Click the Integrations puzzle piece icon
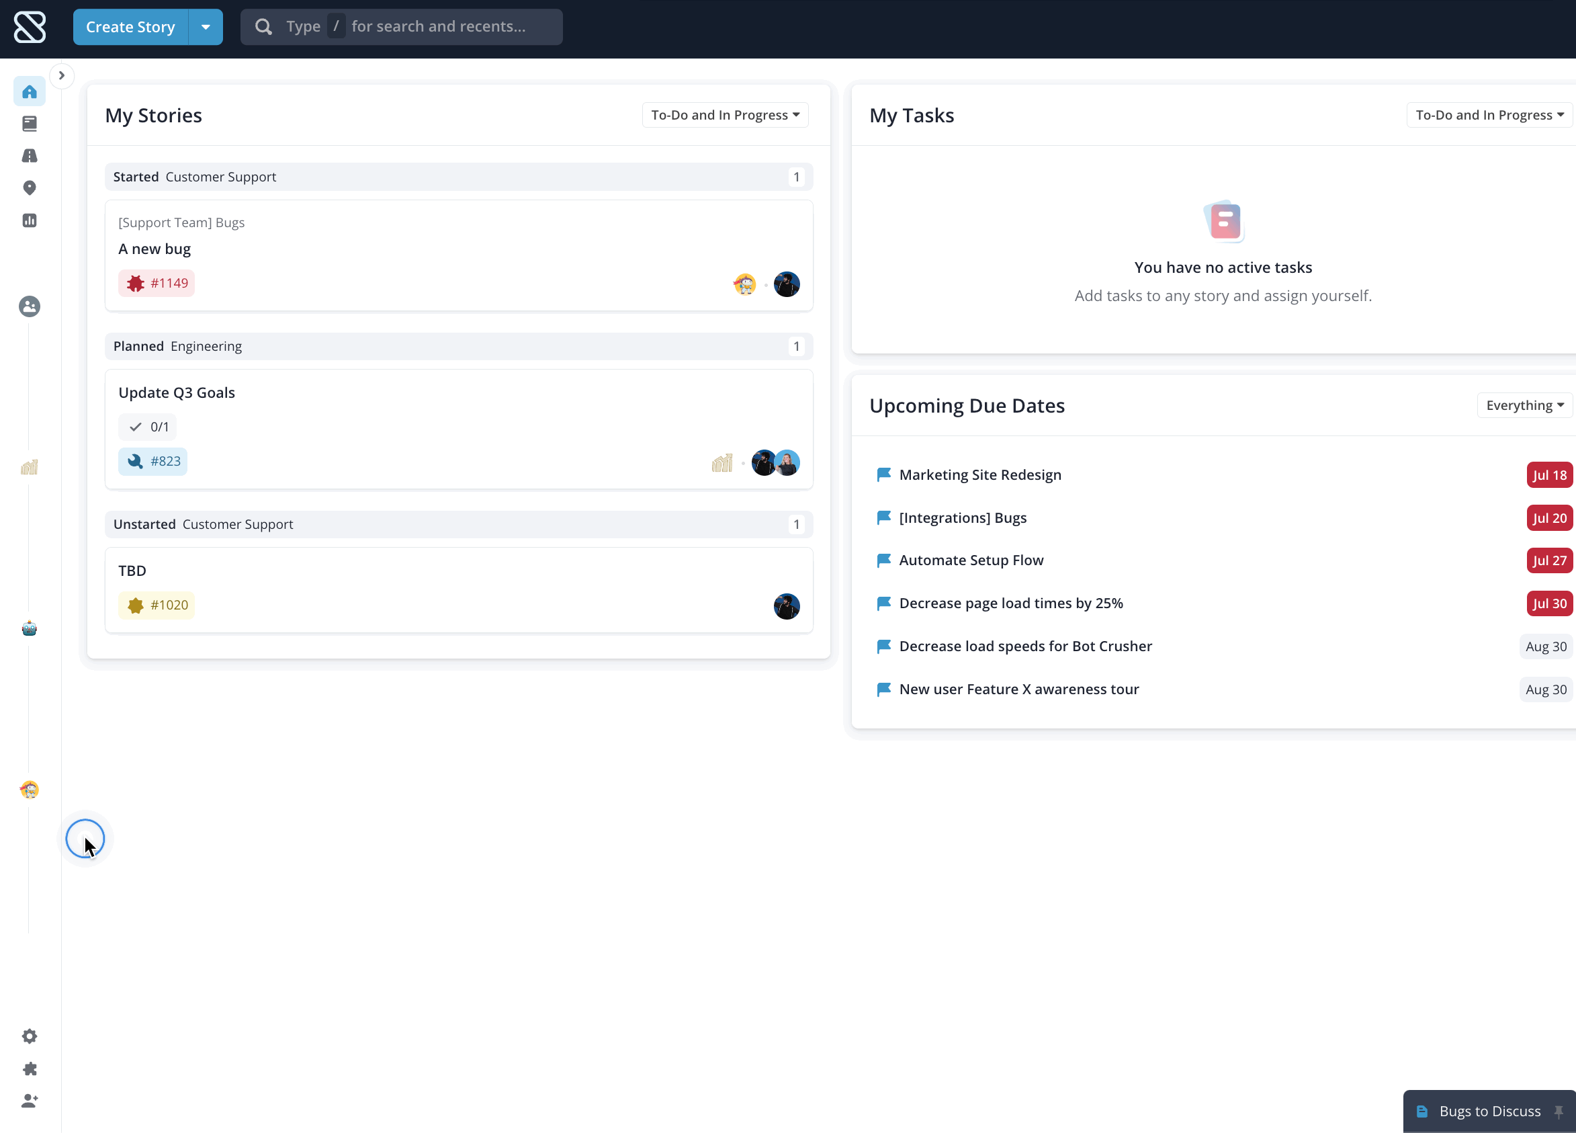 click(x=30, y=1068)
